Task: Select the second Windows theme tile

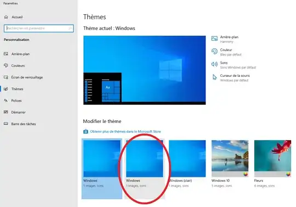Action: point(145,169)
